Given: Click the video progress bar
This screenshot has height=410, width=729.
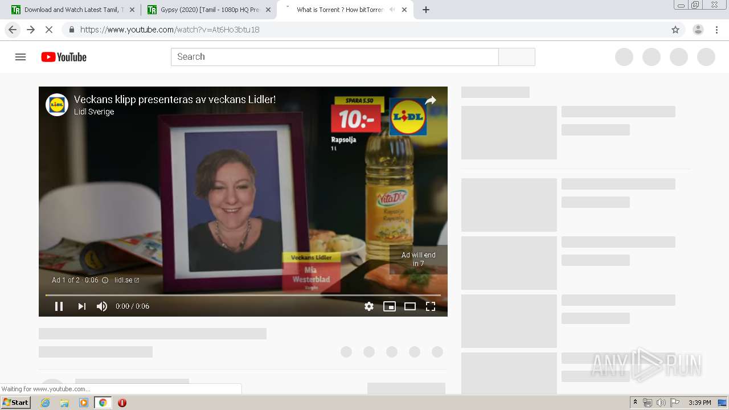Looking at the screenshot, I should [x=243, y=295].
